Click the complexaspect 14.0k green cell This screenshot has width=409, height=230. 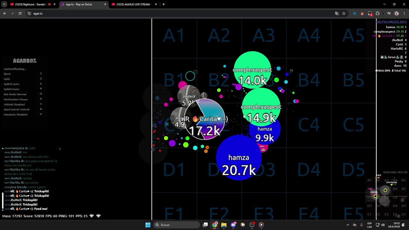[252, 70]
